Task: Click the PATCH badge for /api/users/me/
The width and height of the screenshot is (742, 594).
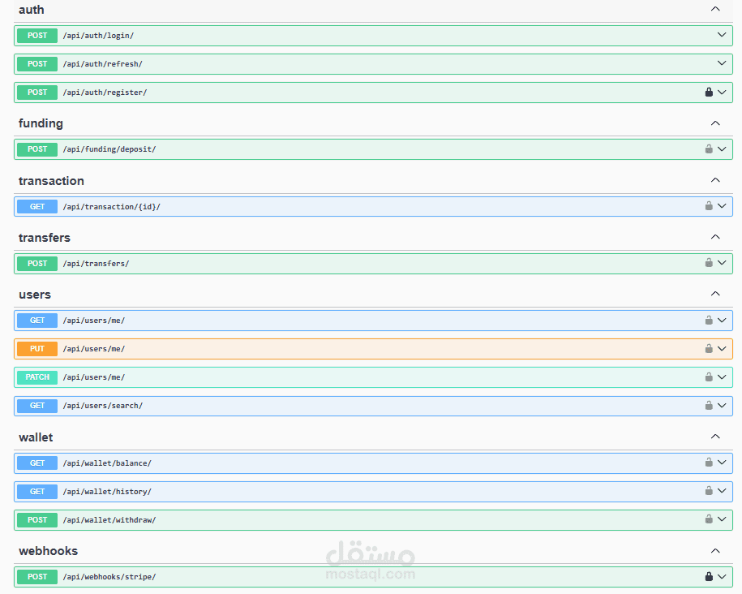Action: [x=37, y=377]
